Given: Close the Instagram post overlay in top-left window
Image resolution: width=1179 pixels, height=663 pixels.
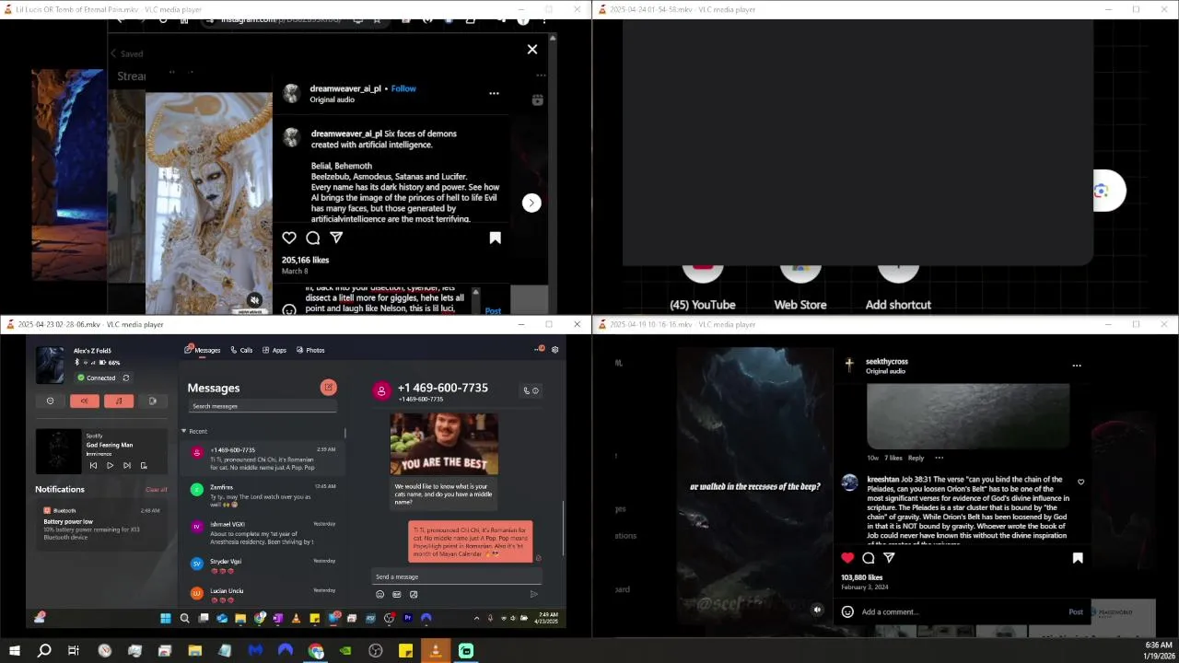Looking at the screenshot, I should pyautogui.click(x=531, y=49).
